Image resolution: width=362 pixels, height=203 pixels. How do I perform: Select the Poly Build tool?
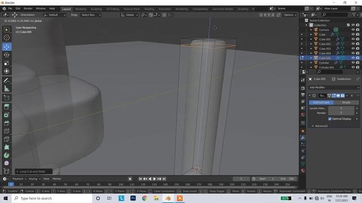(6, 147)
